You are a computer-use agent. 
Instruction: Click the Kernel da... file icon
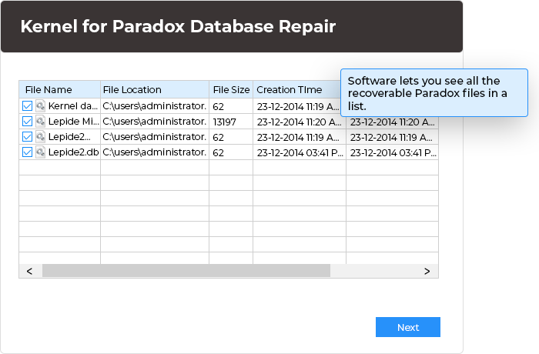pos(41,106)
